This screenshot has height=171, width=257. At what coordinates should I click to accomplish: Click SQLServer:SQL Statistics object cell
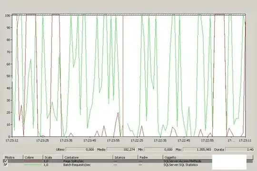(x=181, y=165)
